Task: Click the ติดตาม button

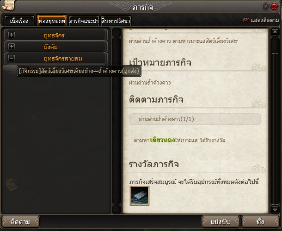Action: (x=20, y=222)
